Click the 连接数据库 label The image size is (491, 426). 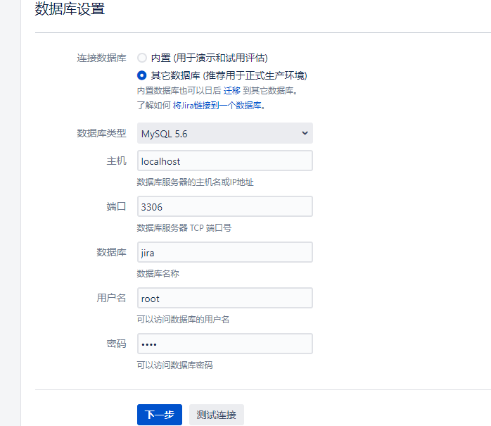pos(101,58)
